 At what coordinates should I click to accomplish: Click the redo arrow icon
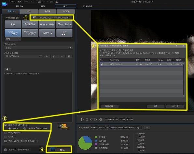48,2
